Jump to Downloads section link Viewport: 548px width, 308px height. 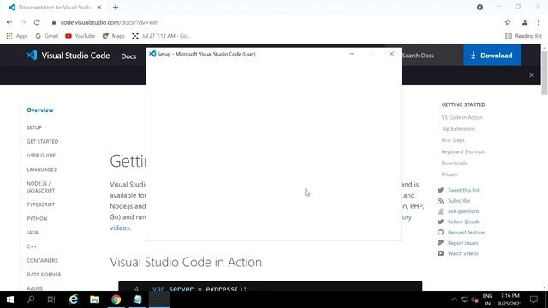coord(454,163)
